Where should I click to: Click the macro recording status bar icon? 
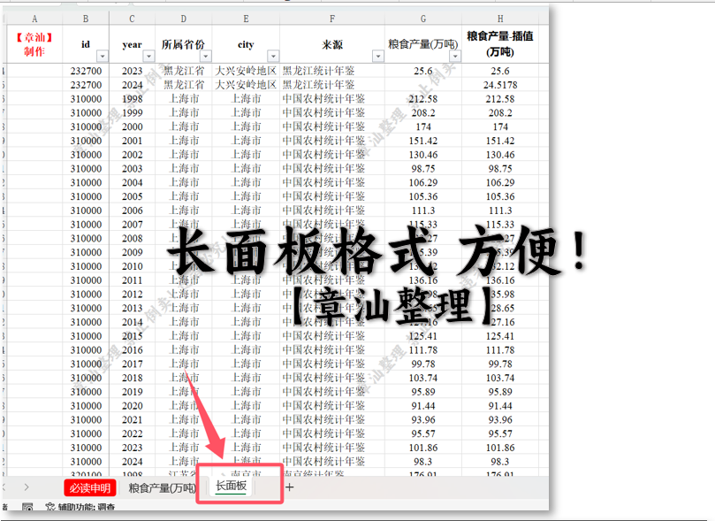pos(27,508)
